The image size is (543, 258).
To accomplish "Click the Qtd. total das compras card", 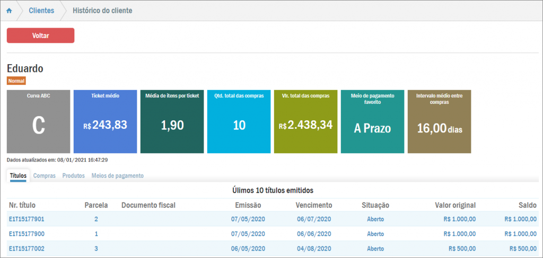I will coord(239,122).
